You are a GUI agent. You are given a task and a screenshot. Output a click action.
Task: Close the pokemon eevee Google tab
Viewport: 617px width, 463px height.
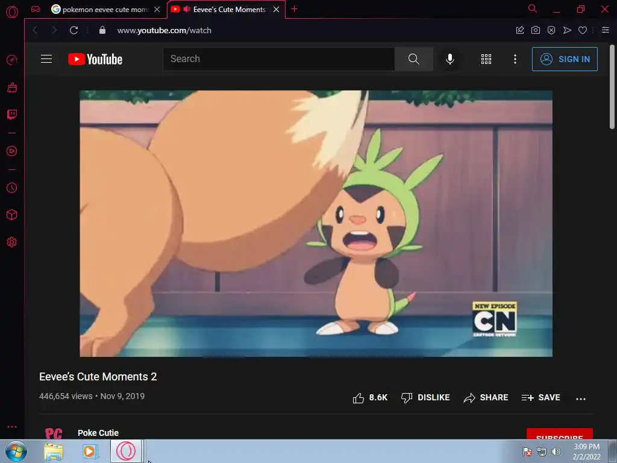coord(157,10)
